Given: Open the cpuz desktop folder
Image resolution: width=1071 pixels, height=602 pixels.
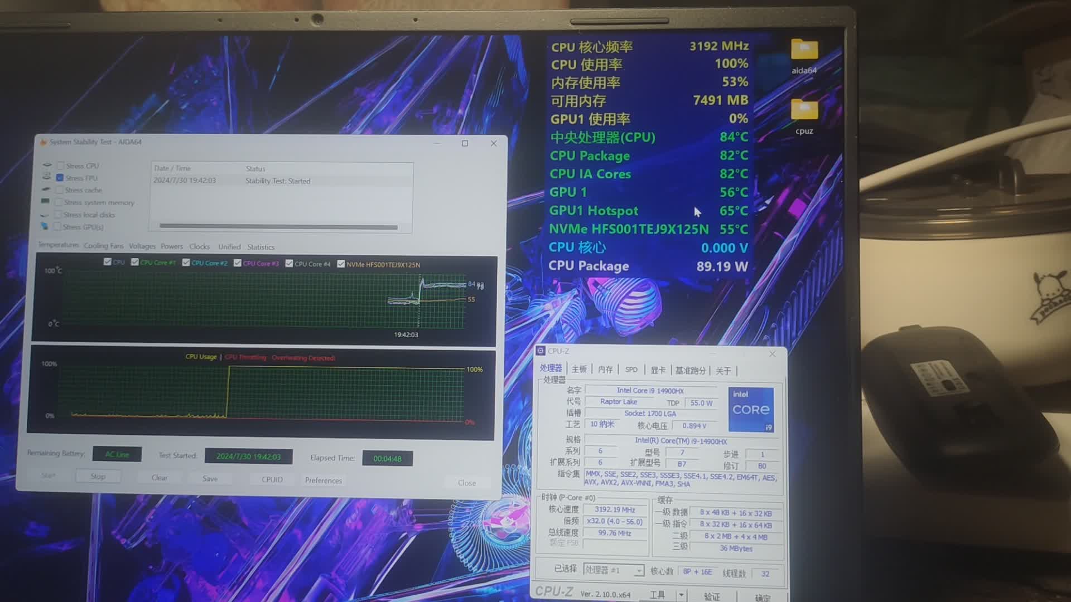Looking at the screenshot, I should coord(804,116).
